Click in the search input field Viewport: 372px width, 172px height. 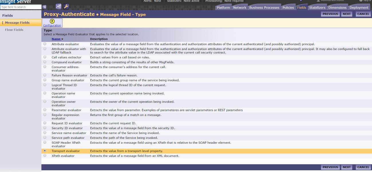pos(20,7)
